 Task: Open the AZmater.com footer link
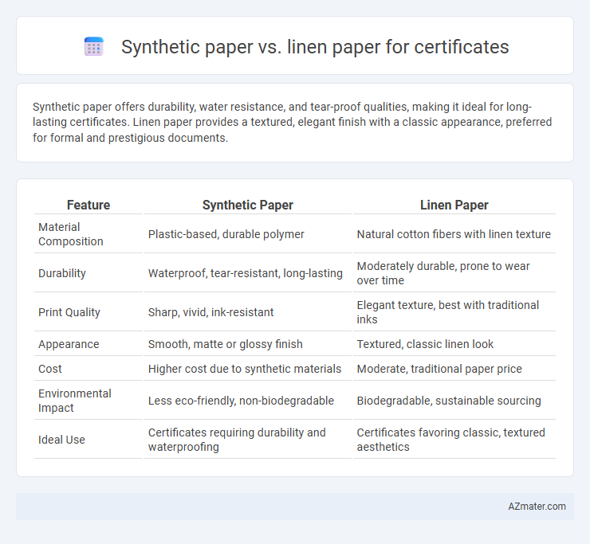click(x=537, y=507)
